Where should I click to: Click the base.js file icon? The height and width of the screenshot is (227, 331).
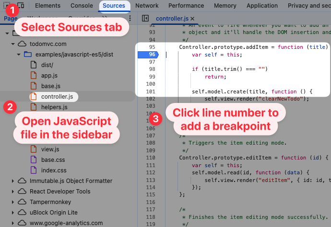[x=34, y=86]
